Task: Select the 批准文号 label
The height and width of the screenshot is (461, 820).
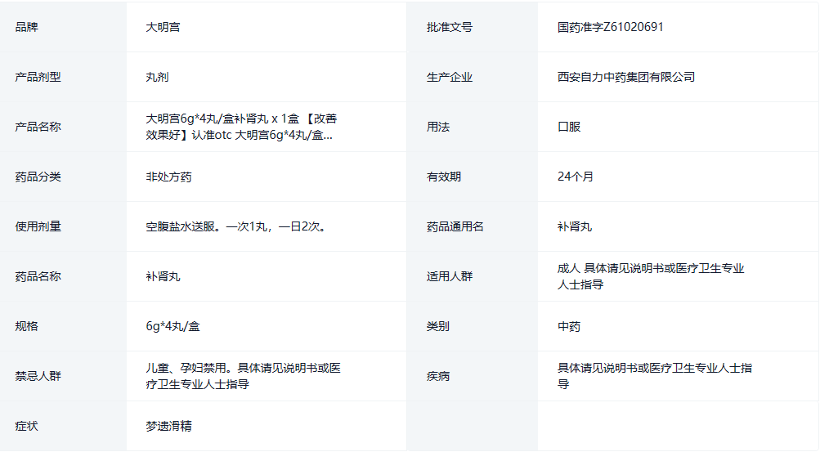Action: coord(449,27)
